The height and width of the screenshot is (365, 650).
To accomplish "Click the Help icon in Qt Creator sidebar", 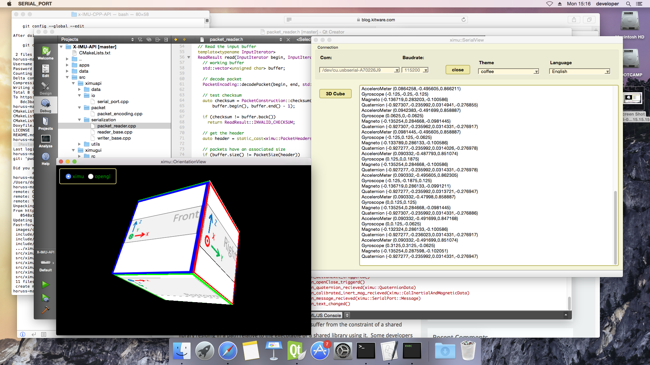I will pos(45,159).
